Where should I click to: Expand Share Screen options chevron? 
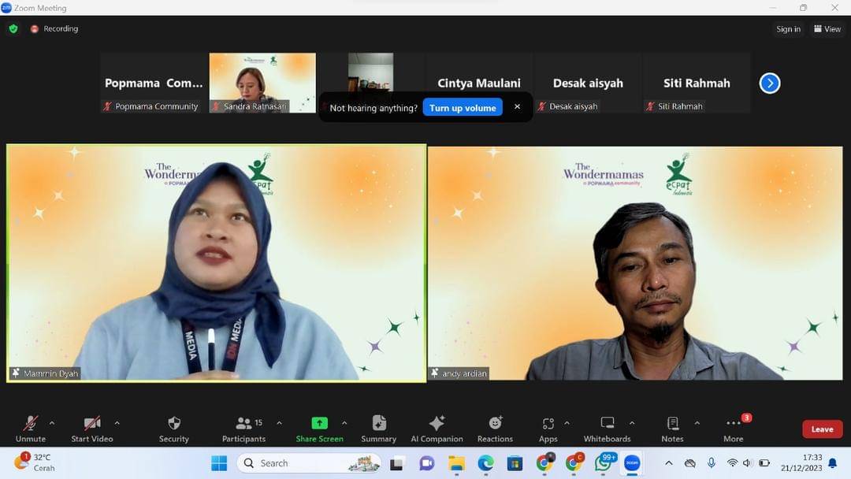344,423
